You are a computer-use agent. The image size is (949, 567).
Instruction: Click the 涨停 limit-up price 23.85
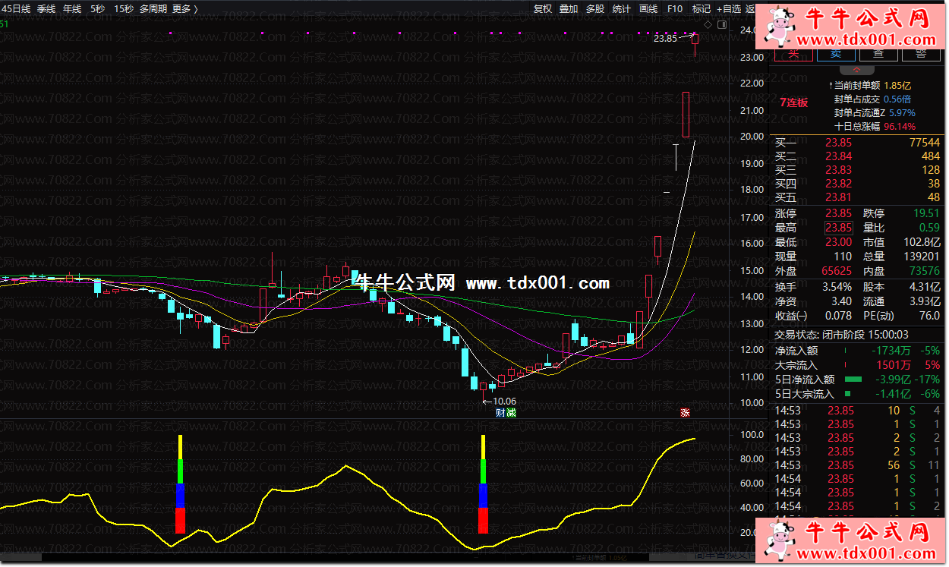[x=839, y=213]
